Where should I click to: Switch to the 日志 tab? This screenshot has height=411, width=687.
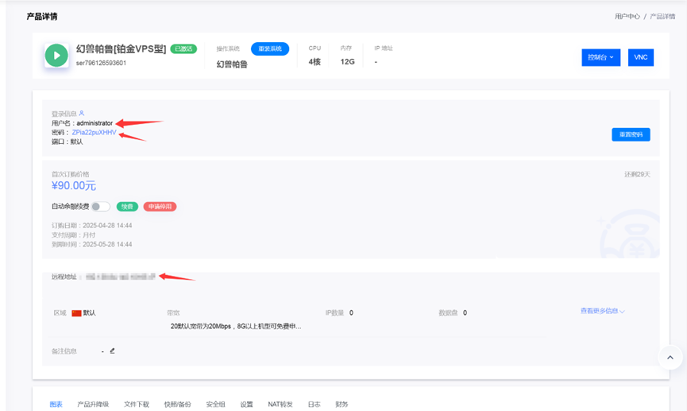(x=315, y=405)
